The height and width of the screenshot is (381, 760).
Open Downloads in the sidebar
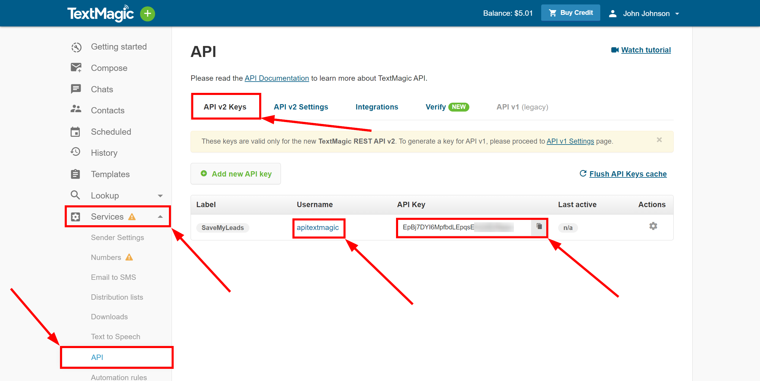coord(109,317)
